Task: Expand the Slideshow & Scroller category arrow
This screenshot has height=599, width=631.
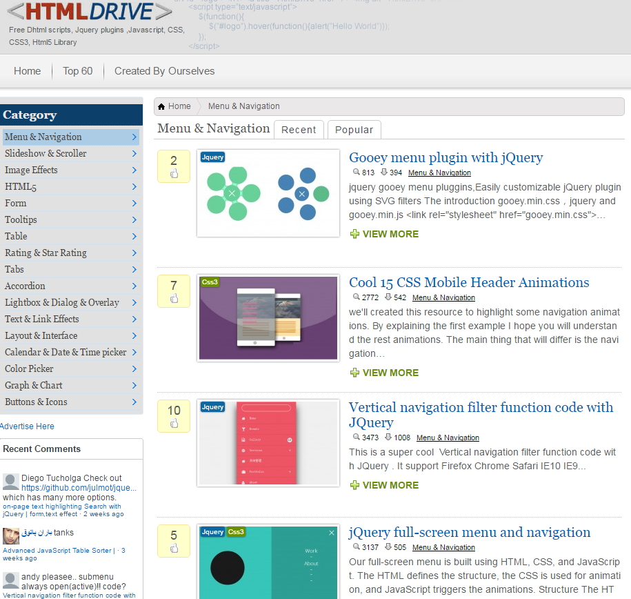Action: (x=134, y=153)
